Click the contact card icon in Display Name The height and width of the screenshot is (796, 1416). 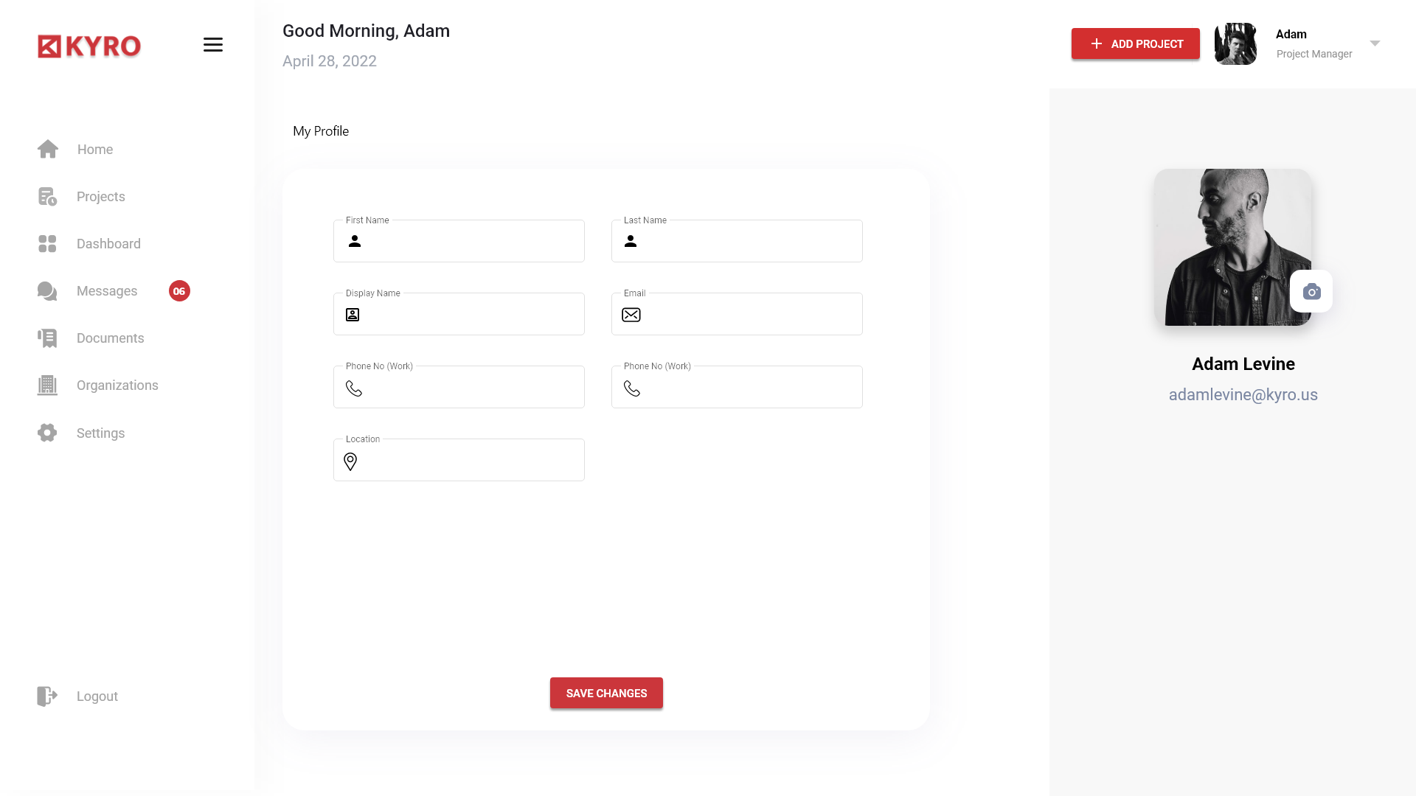[353, 315]
